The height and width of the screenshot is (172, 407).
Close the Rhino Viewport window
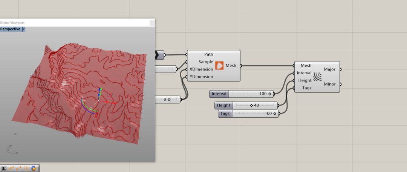pos(152,23)
